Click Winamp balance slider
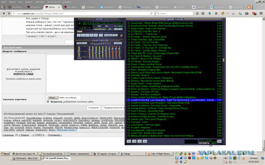Viewport: 265px width, 165px height. pos(110,29)
